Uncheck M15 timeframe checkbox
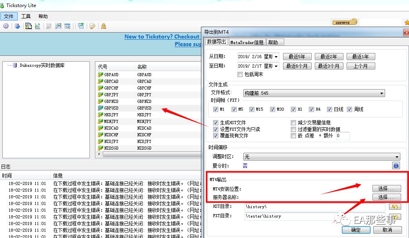This screenshot has width=409, height=238. (x=252, y=109)
